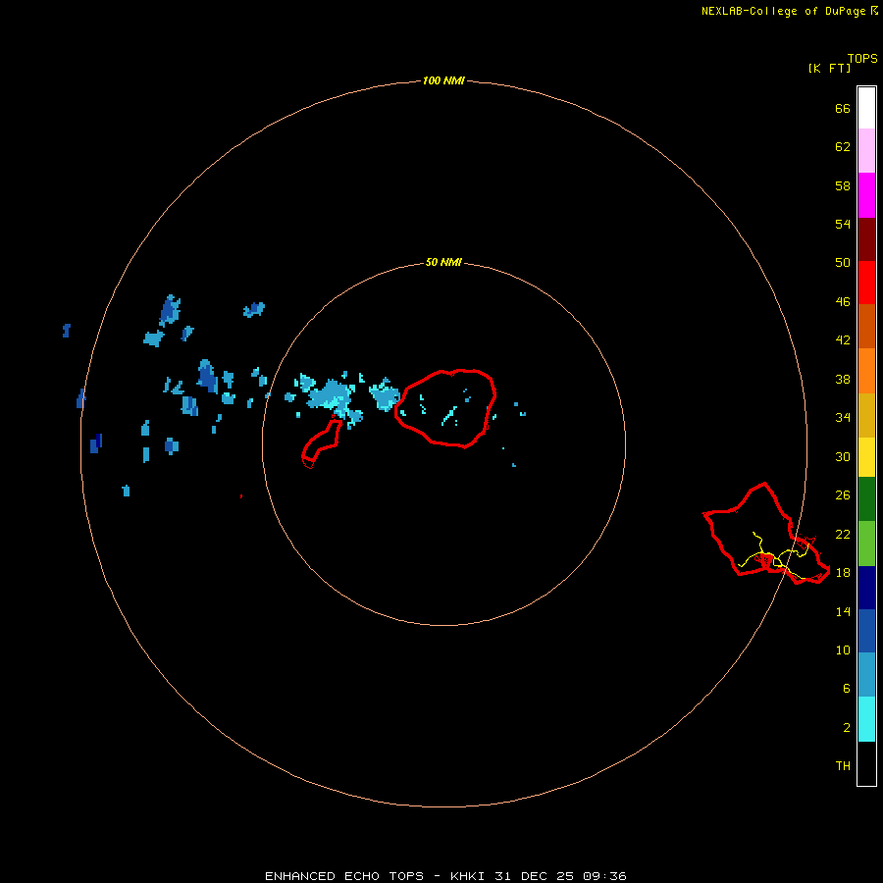Click the light green legend swatch
Image resolution: width=883 pixels, height=883 pixels.
pyautogui.click(x=866, y=544)
